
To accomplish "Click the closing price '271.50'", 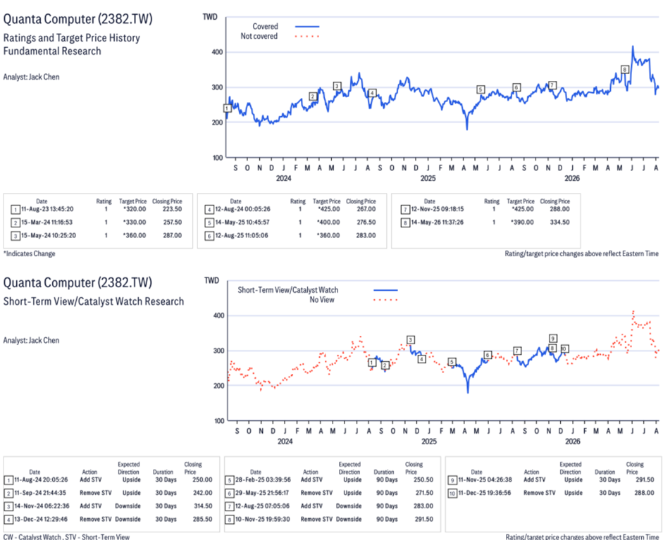I will tap(424, 493).
